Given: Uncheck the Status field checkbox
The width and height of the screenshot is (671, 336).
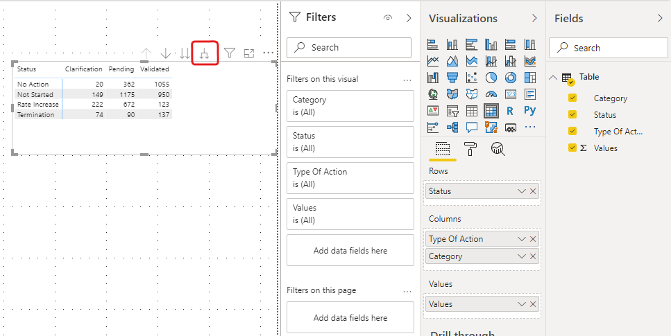Looking at the screenshot, I should click(572, 114).
